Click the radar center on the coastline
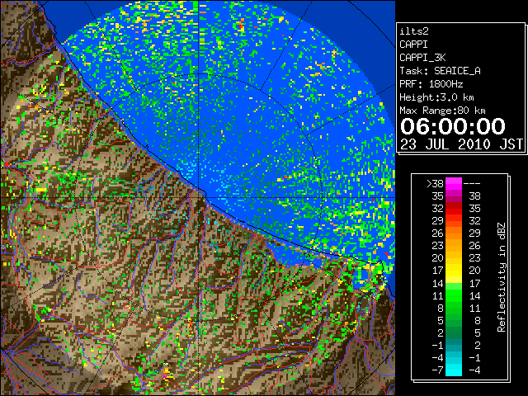528x396 pixels. click(199, 197)
